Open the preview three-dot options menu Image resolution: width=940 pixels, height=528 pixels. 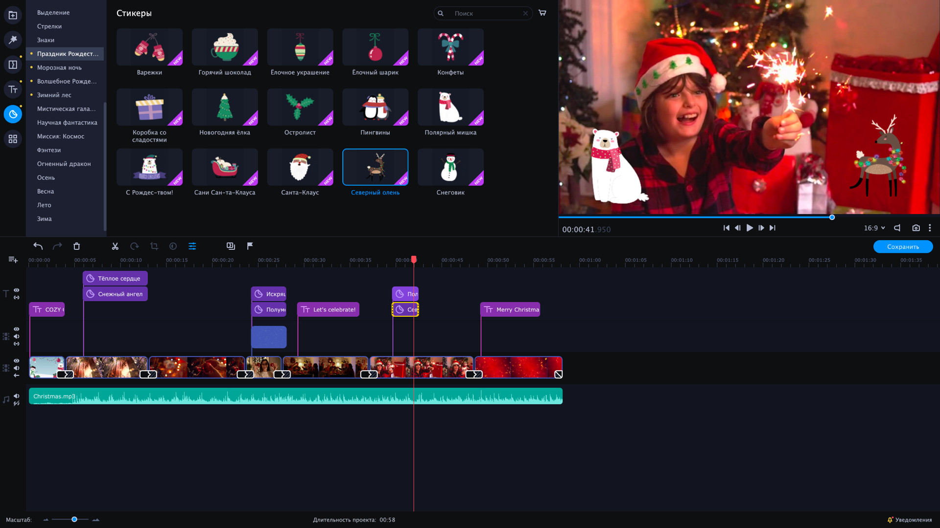930,228
